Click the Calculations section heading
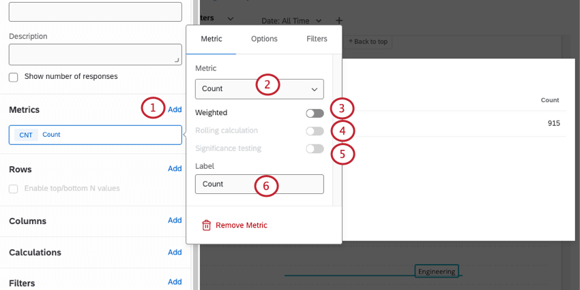 tap(35, 253)
